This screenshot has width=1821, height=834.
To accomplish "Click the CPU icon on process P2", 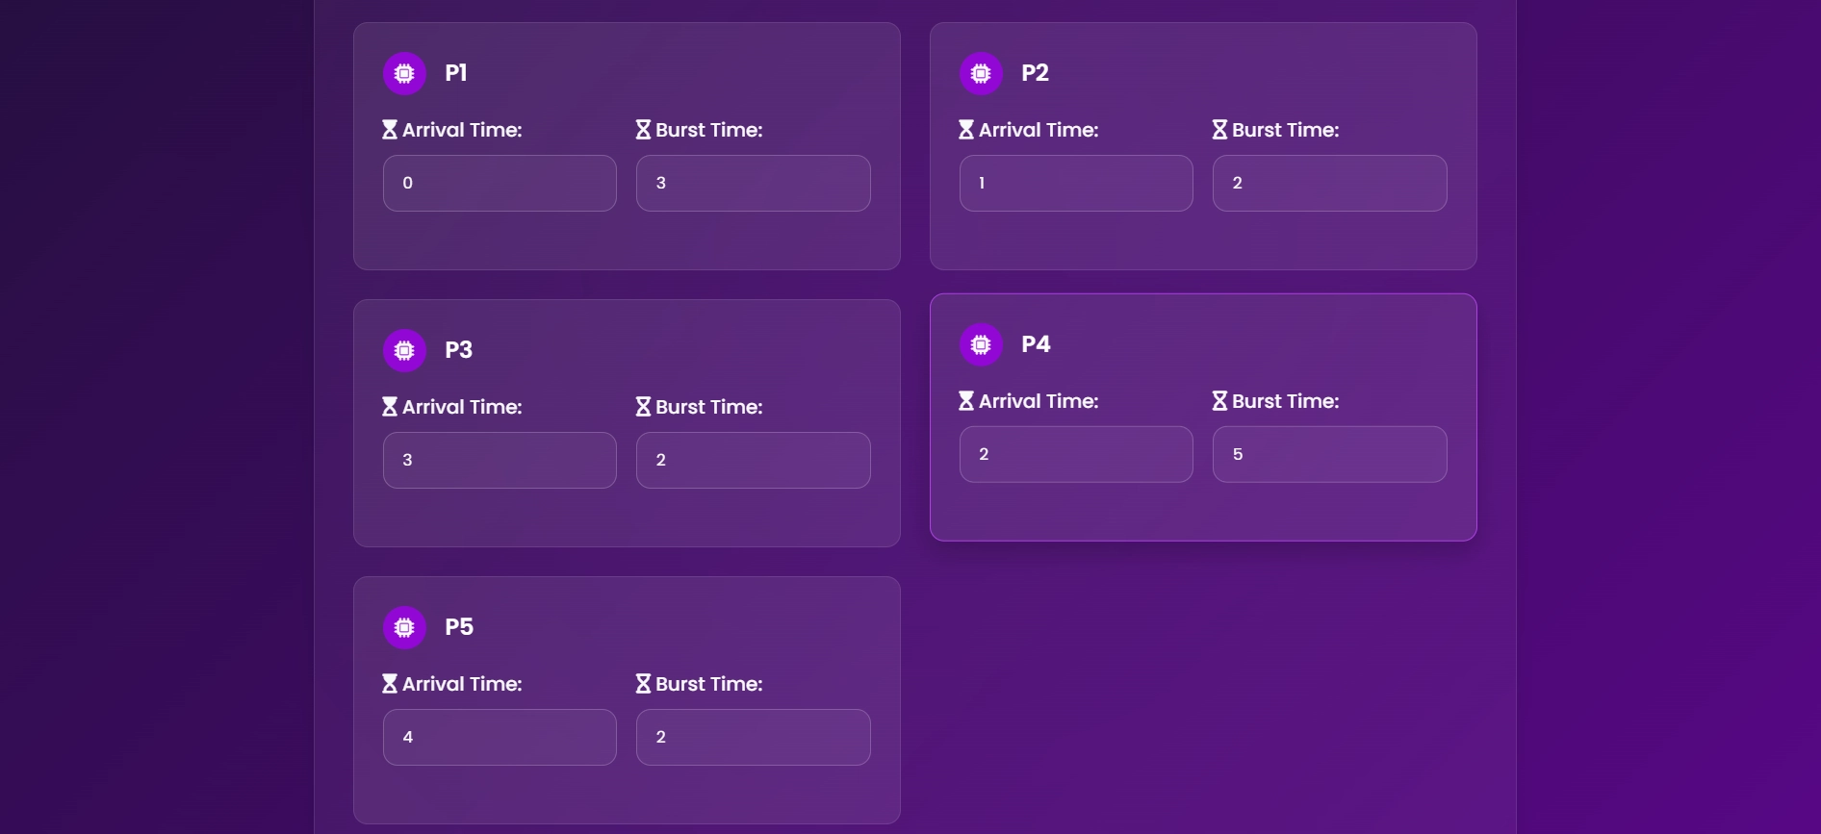I will pyautogui.click(x=981, y=73).
